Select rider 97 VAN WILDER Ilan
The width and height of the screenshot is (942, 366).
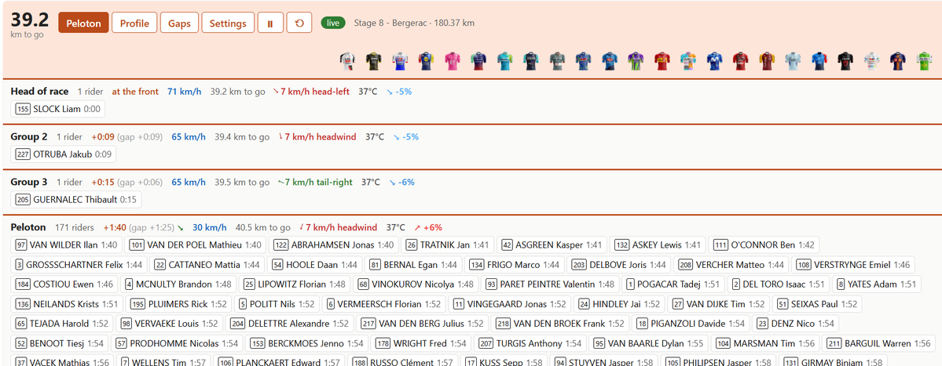(68, 245)
